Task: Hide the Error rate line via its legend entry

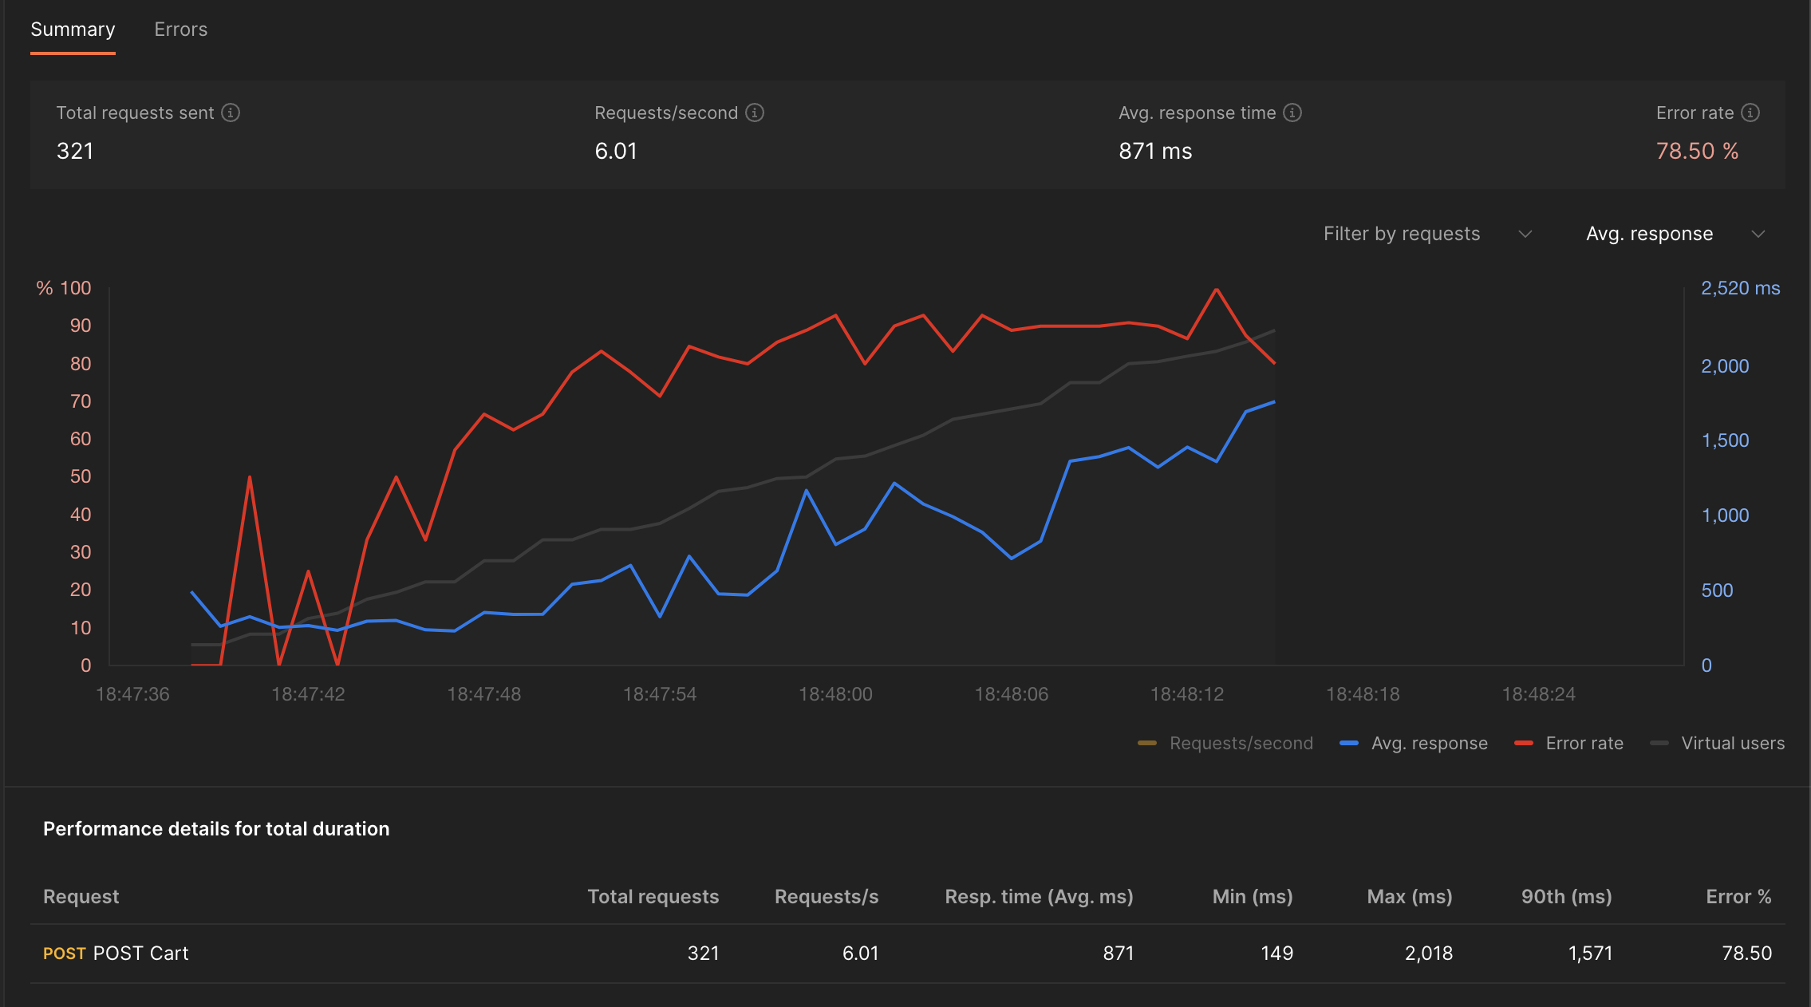Action: click(x=1584, y=743)
